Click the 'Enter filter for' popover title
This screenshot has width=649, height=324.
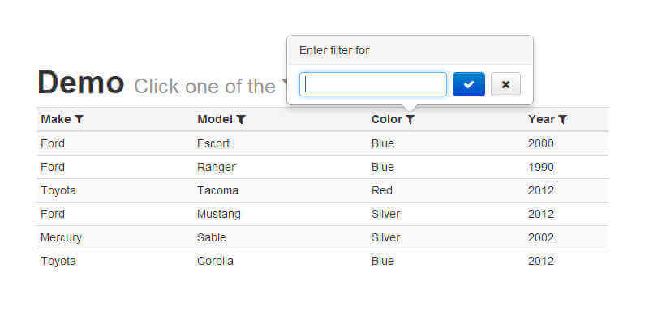(334, 50)
